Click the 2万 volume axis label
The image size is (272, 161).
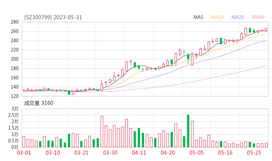tap(15, 121)
